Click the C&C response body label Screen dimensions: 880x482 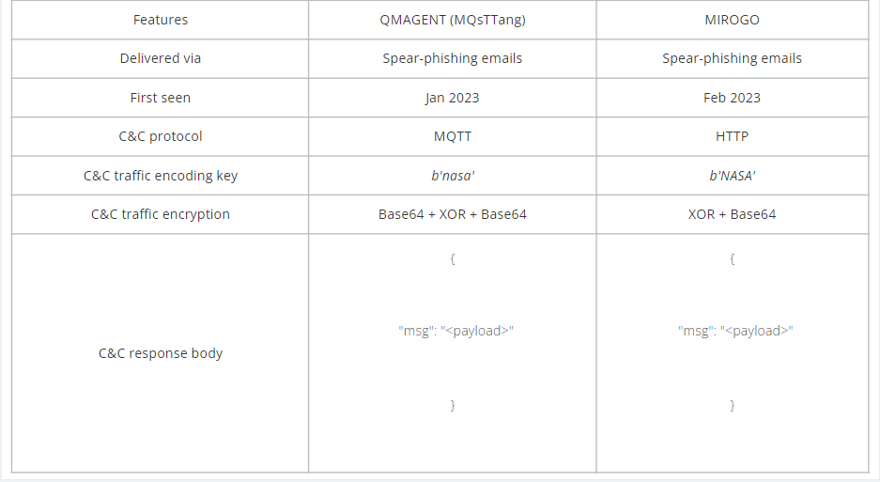[160, 353]
